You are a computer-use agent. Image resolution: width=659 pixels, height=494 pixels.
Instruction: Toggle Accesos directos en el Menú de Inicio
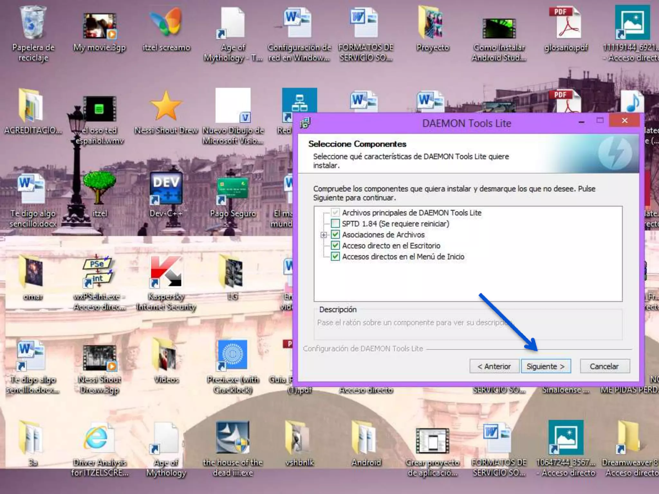tap(335, 256)
